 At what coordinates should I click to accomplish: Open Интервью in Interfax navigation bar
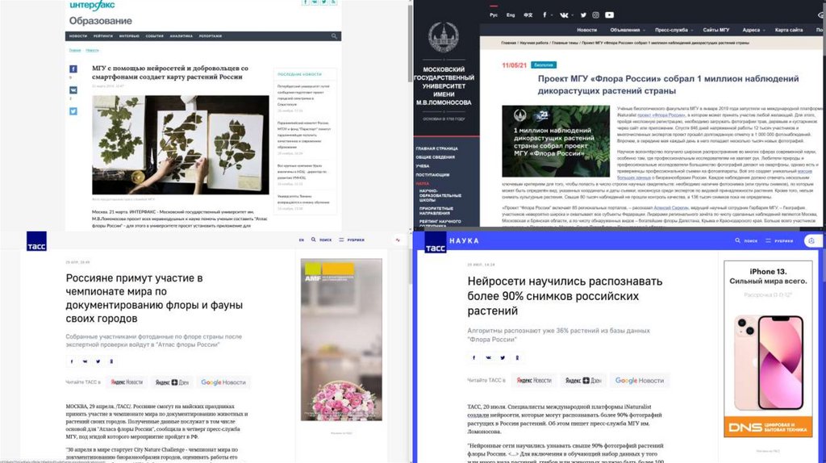(x=129, y=36)
